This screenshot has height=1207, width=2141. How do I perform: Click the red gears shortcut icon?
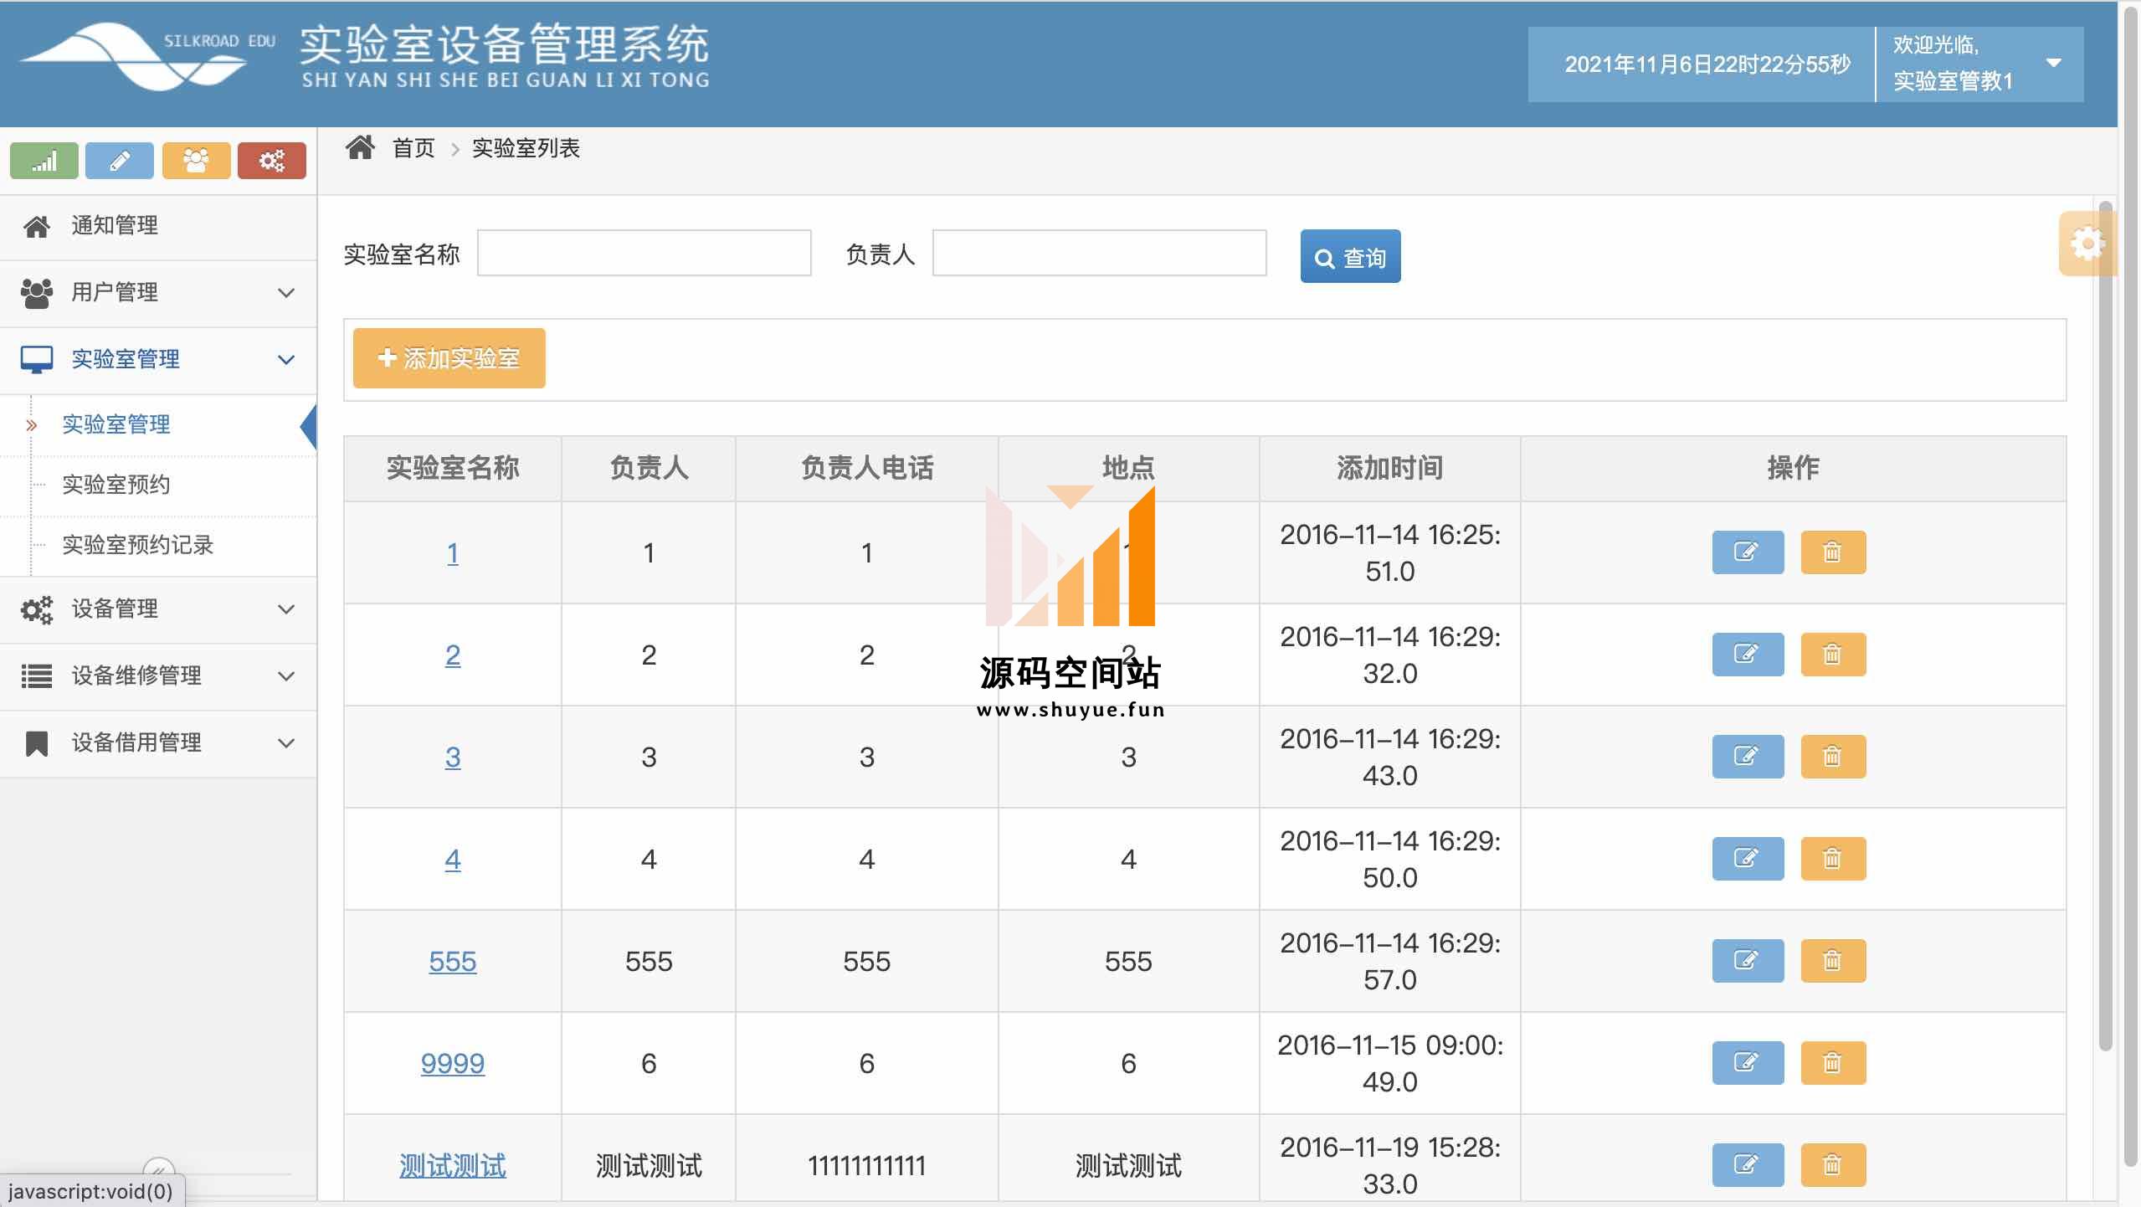click(272, 160)
